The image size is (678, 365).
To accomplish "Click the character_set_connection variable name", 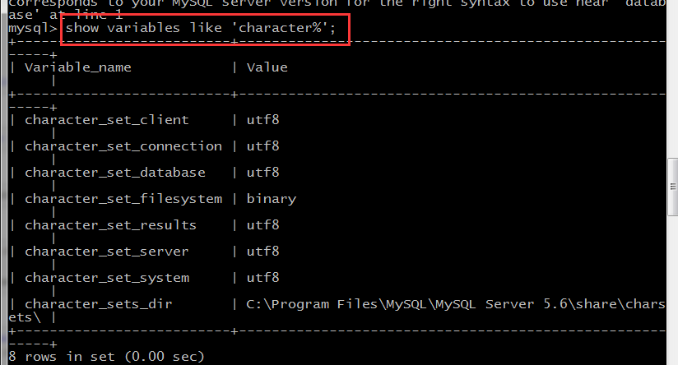I will tap(123, 146).
